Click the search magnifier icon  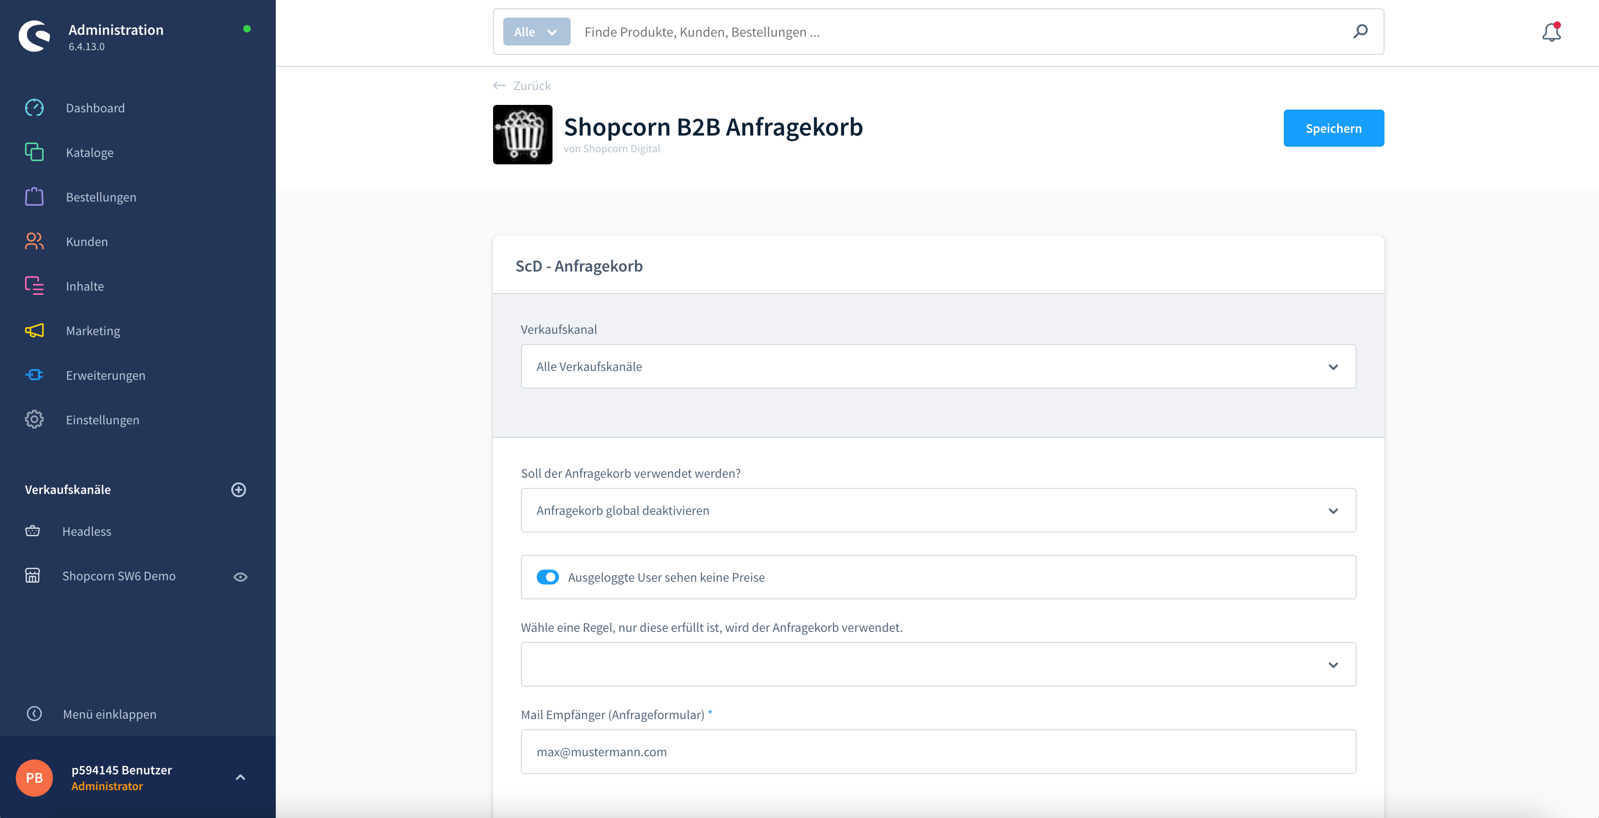pyautogui.click(x=1360, y=32)
